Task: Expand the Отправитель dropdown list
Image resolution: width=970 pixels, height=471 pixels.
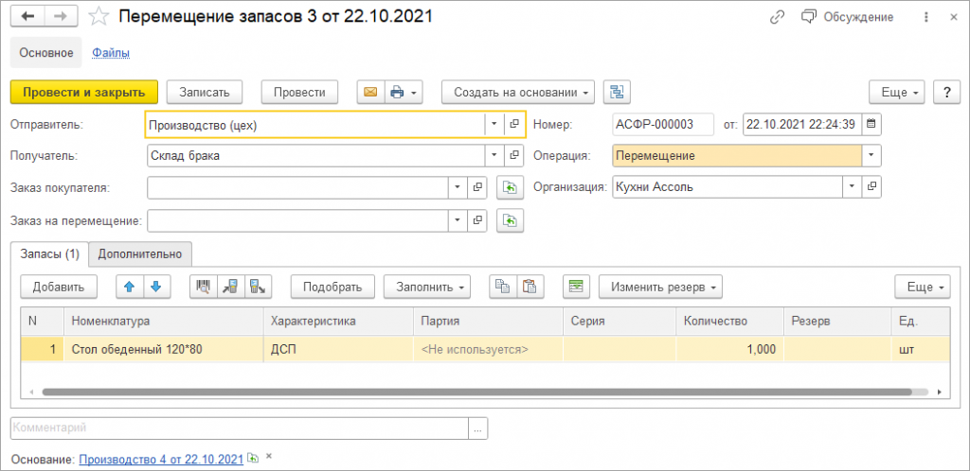Action: [x=494, y=124]
